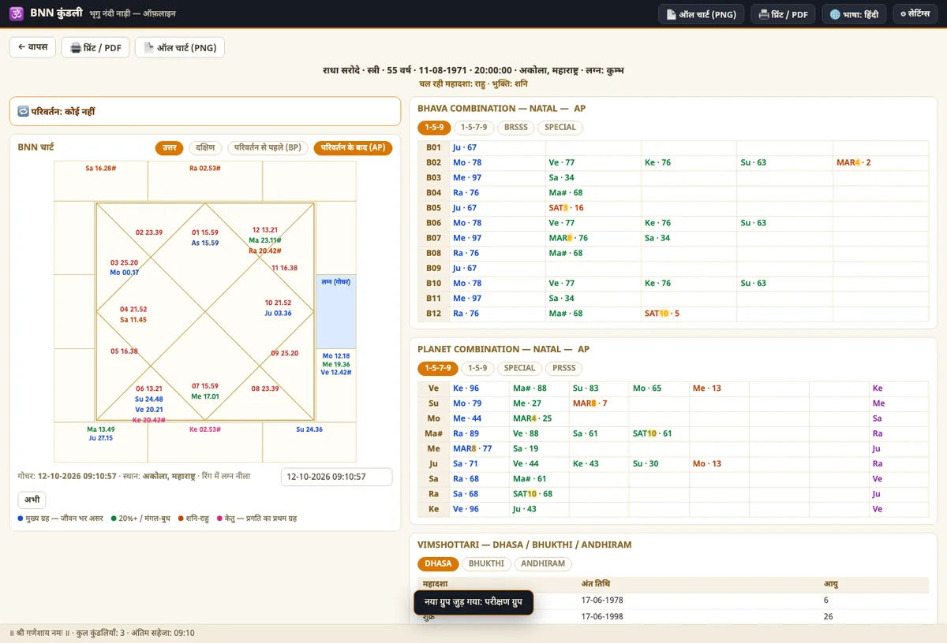Select परिवर्तन से पहले (BP) view

(268, 147)
